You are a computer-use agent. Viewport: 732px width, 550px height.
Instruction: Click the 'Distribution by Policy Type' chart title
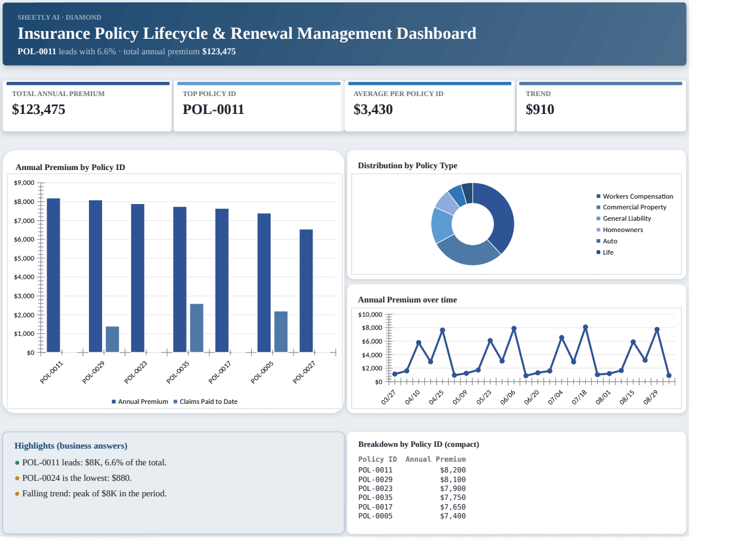coord(407,165)
